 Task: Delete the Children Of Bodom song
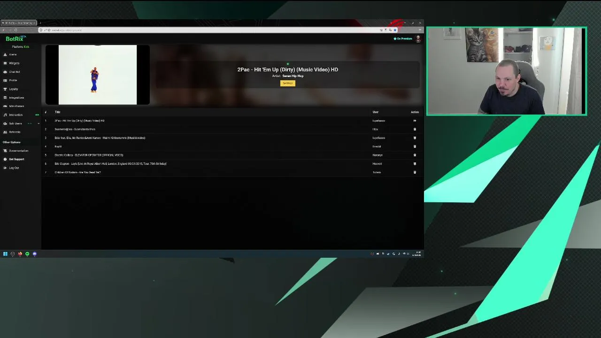click(415, 172)
